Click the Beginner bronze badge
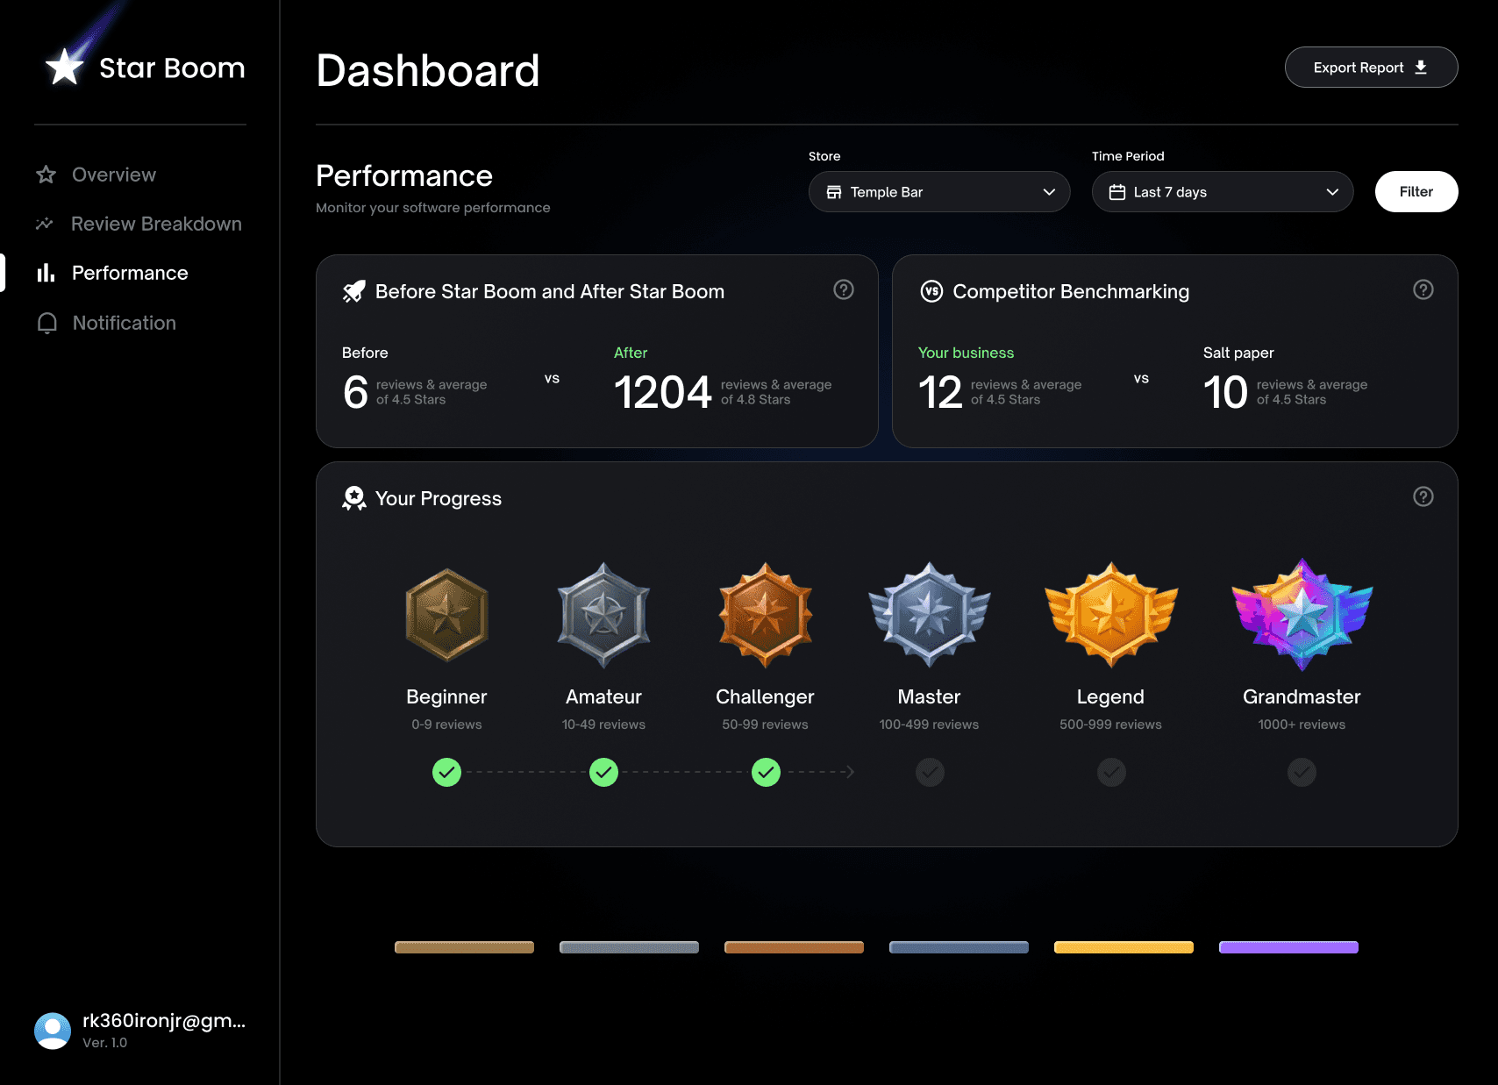 pos(446,615)
